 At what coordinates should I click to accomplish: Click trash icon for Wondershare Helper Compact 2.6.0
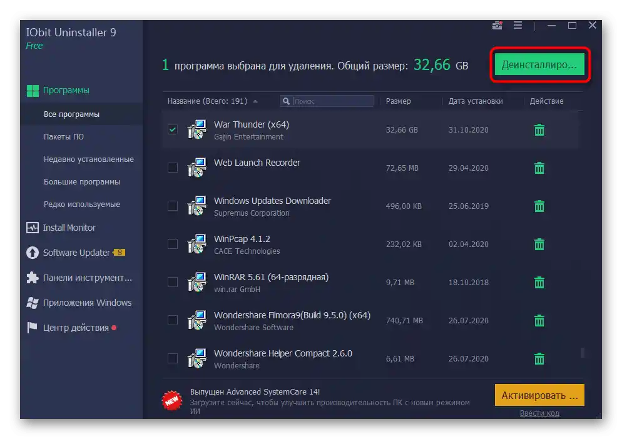pyautogui.click(x=539, y=358)
